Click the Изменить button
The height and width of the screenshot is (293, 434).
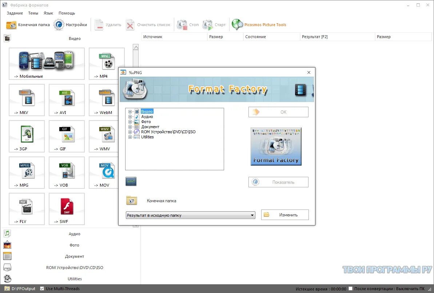click(x=285, y=215)
